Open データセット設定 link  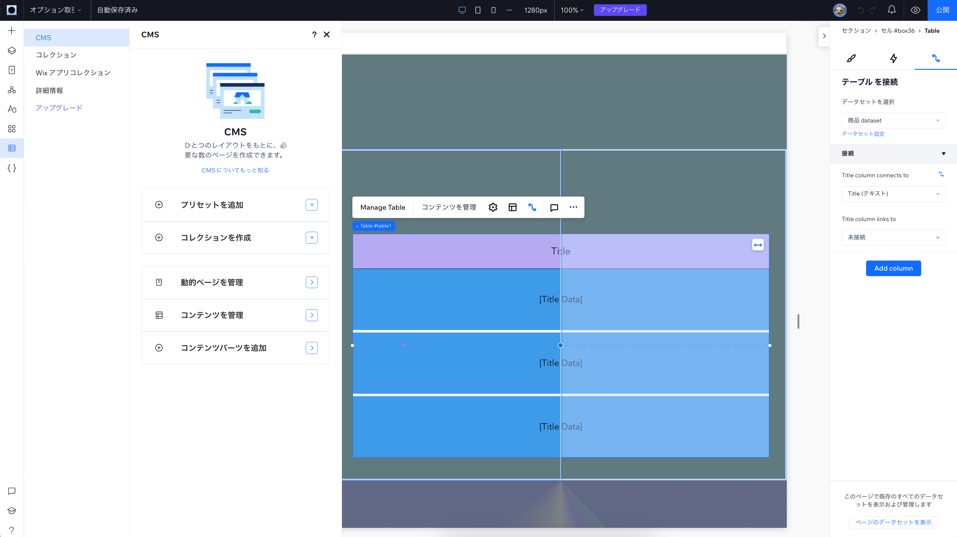863,134
